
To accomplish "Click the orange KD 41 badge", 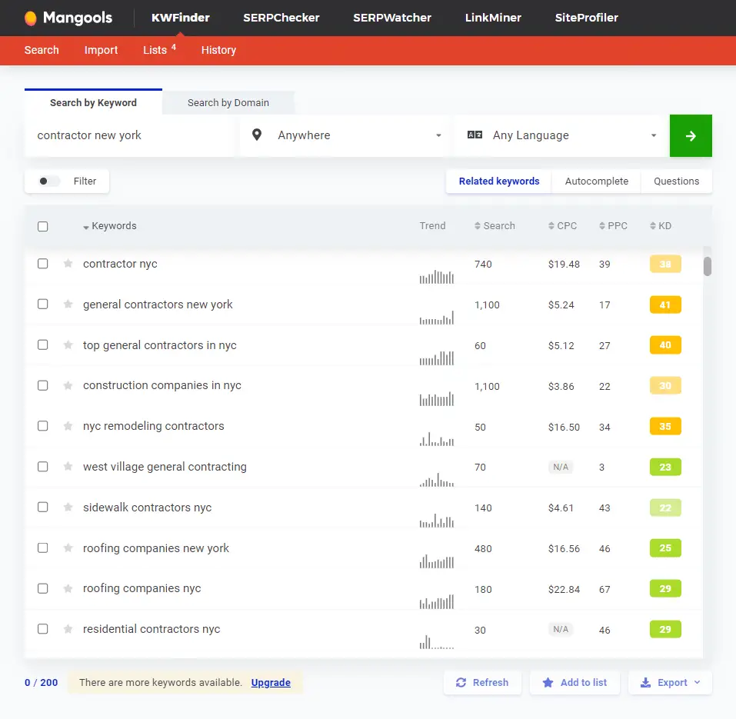I will coord(665,305).
